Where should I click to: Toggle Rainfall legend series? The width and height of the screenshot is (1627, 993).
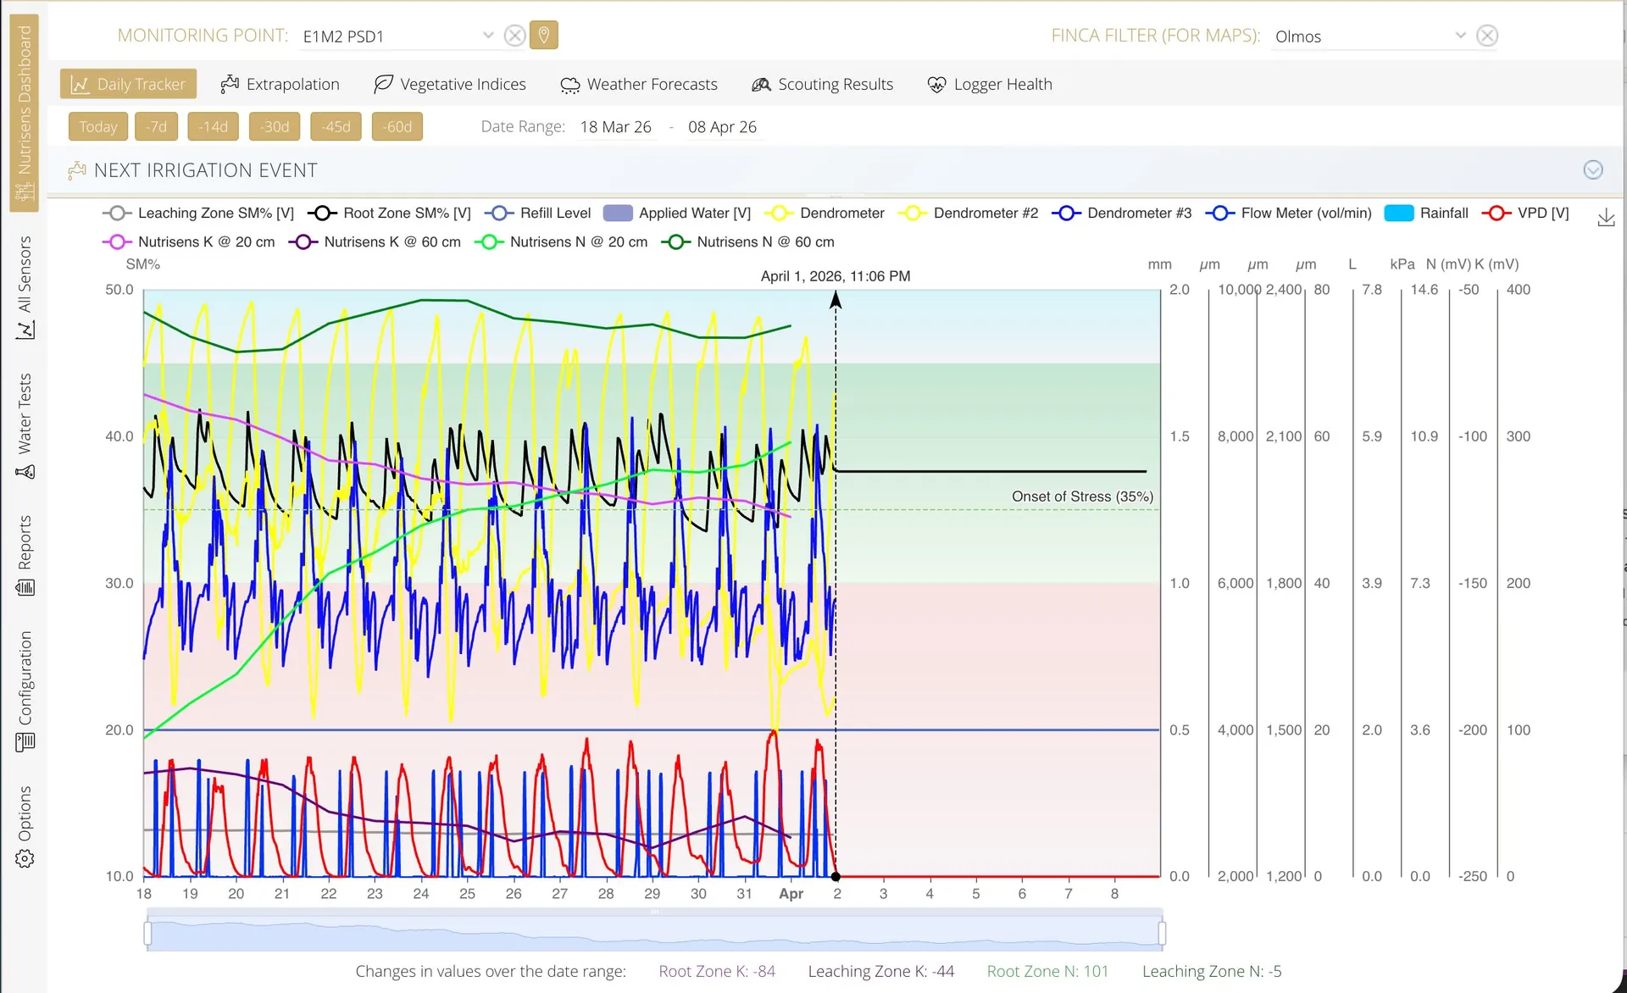coord(1426,214)
